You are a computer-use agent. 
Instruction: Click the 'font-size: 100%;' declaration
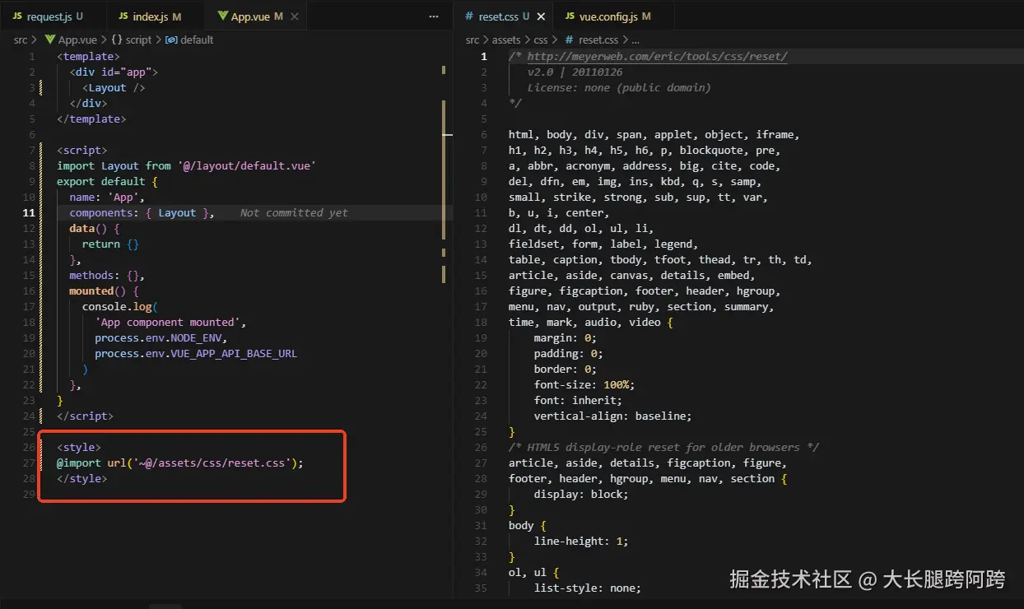click(584, 384)
